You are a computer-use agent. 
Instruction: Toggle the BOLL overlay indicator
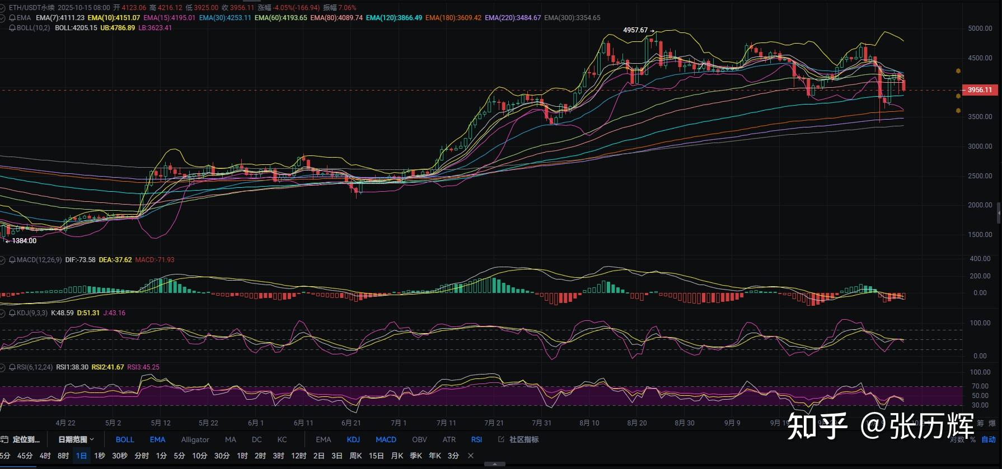(125, 439)
